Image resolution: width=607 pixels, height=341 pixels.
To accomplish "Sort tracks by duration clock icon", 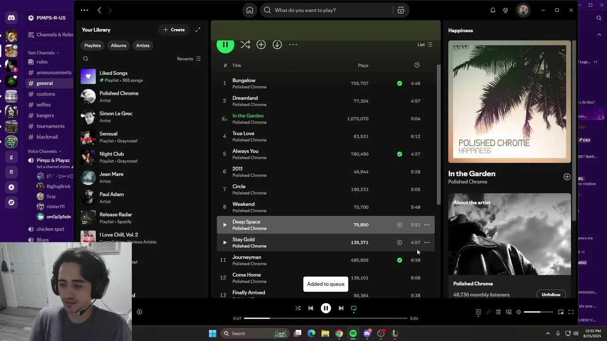I will coord(417,65).
